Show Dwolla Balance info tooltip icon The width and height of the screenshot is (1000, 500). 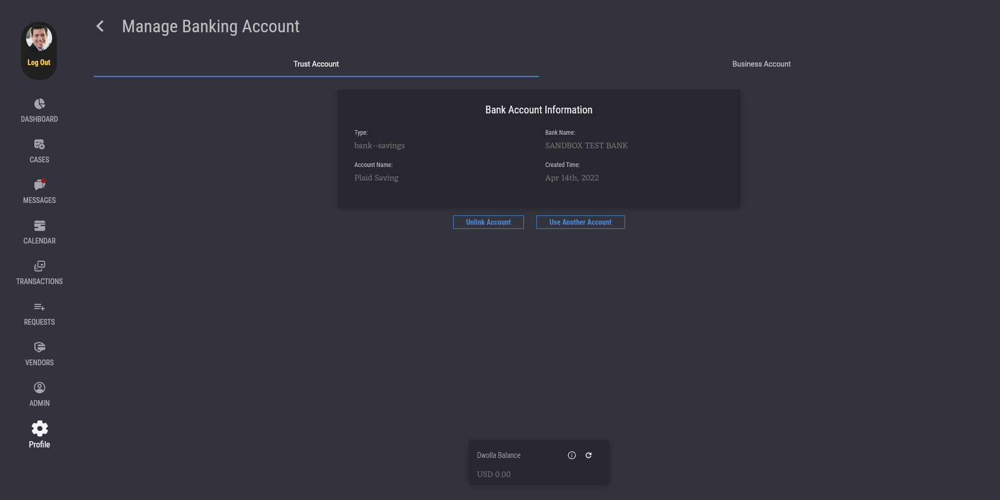tap(572, 455)
